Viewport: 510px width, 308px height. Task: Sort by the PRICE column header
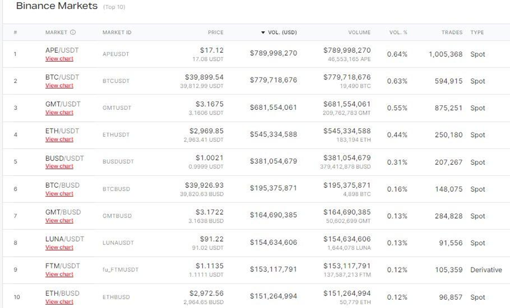pyautogui.click(x=216, y=32)
